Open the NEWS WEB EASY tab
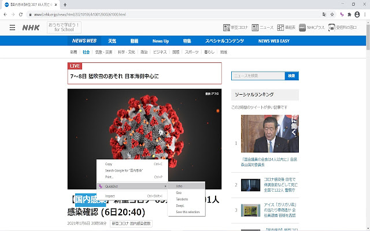The width and height of the screenshot is (370, 231). point(273,41)
